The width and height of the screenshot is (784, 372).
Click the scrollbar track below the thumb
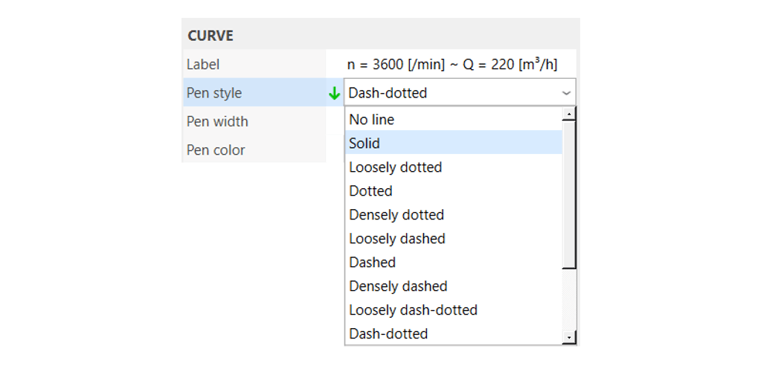[x=569, y=300]
